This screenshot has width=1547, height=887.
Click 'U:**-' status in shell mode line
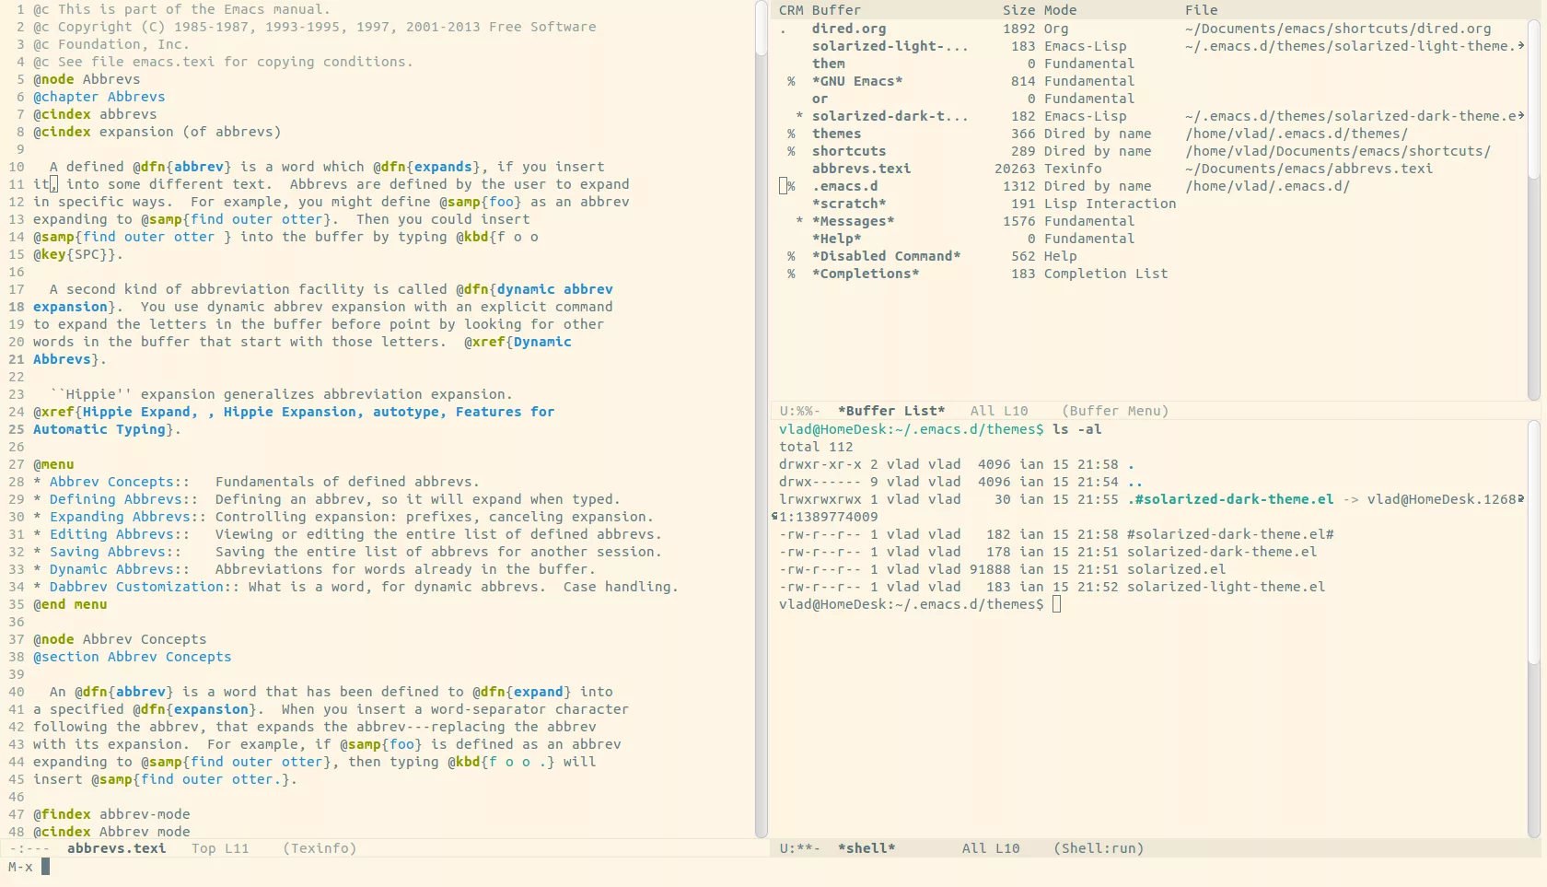click(x=799, y=848)
